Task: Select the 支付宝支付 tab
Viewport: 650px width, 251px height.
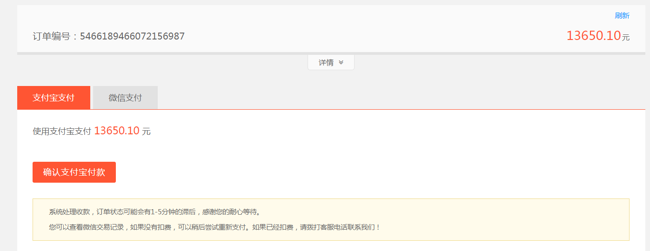Action: click(54, 98)
